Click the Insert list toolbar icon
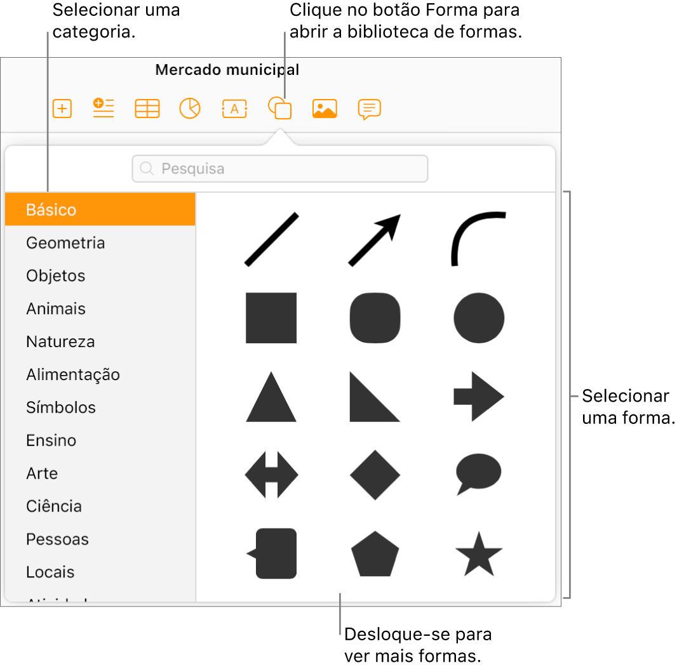The width and height of the screenshot is (684, 672). 104,108
